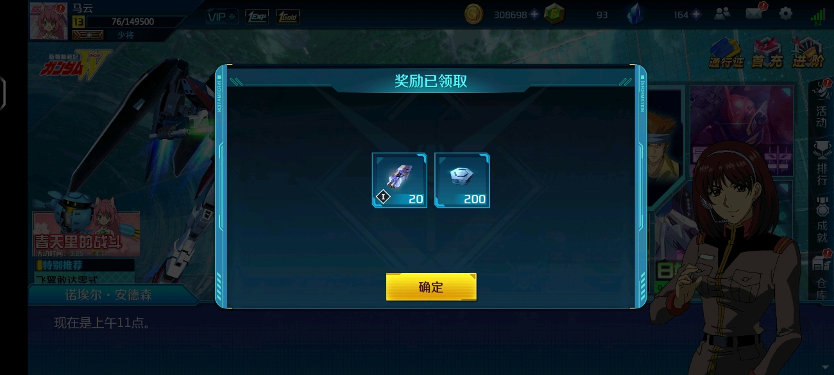Image resolution: width=834 pixels, height=375 pixels.
Task: Open the mail envelope icon
Action: pyautogui.click(x=754, y=13)
